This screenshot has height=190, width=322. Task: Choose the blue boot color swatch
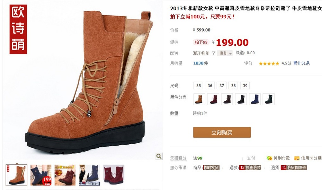[255, 99]
